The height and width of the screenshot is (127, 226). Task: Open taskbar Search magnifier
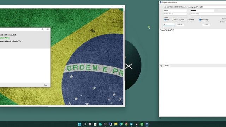coord(85,124)
